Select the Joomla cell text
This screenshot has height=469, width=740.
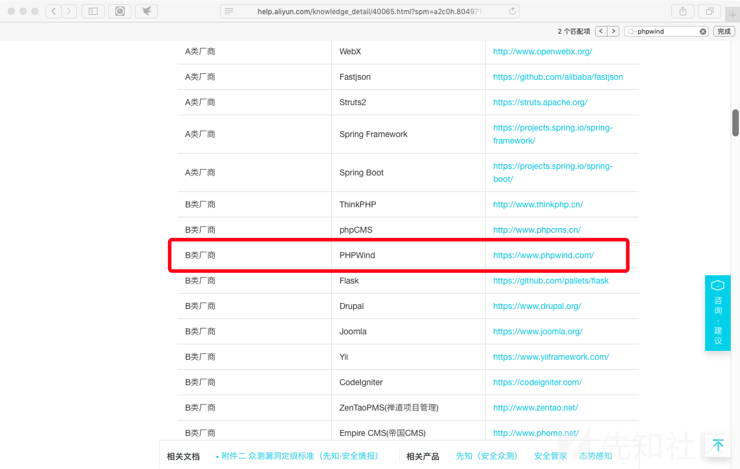click(353, 331)
